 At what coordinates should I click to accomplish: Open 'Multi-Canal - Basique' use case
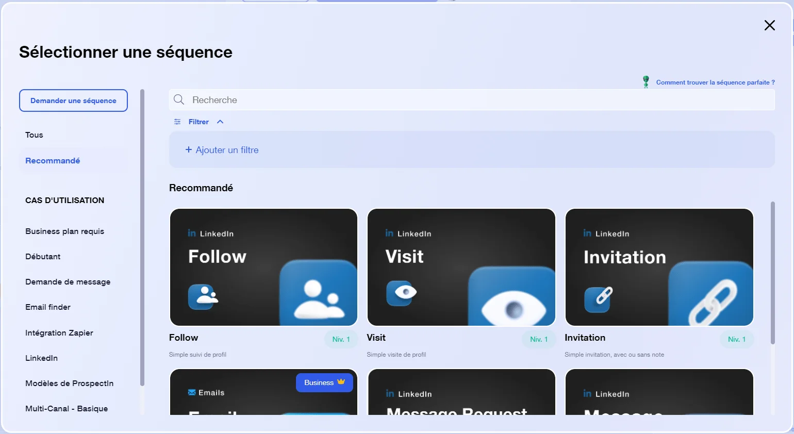(67, 409)
